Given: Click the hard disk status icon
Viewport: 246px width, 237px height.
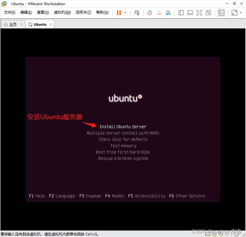Looking at the screenshot, I should pos(207,234).
